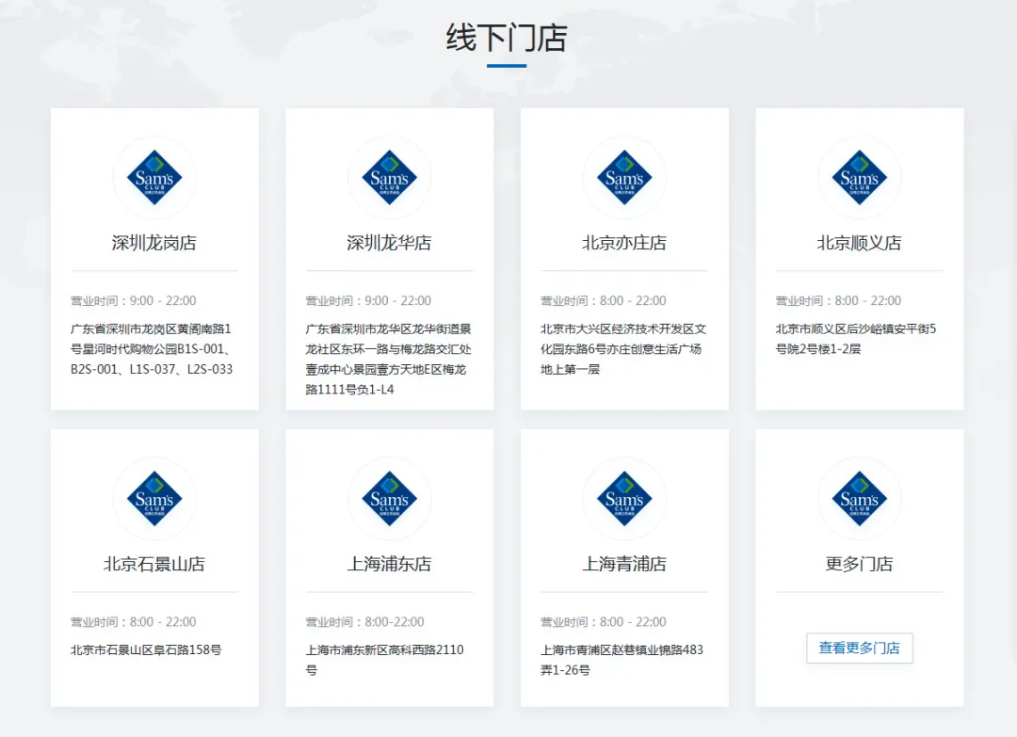
Task: Select the 深圳龙岗店 store title
Action: click(x=154, y=243)
